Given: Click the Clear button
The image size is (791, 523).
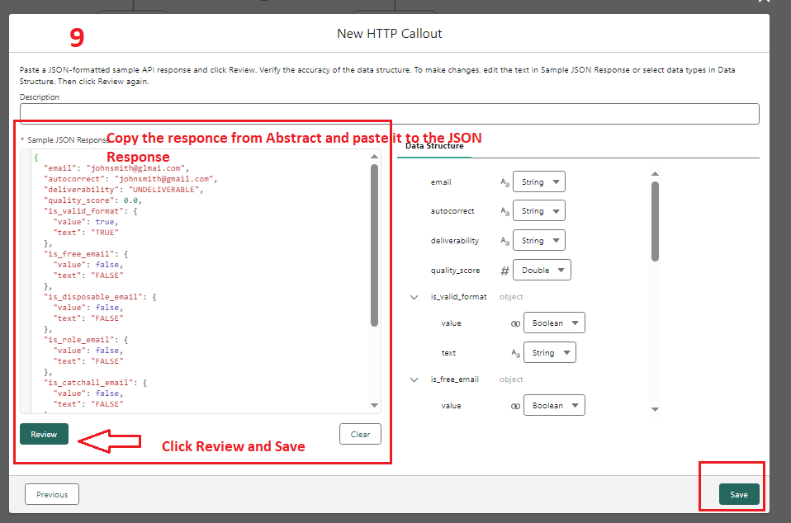Looking at the screenshot, I should point(360,434).
